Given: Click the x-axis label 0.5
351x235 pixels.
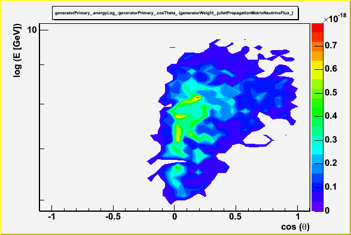Looking at the screenshot, I should pos(236,217).
